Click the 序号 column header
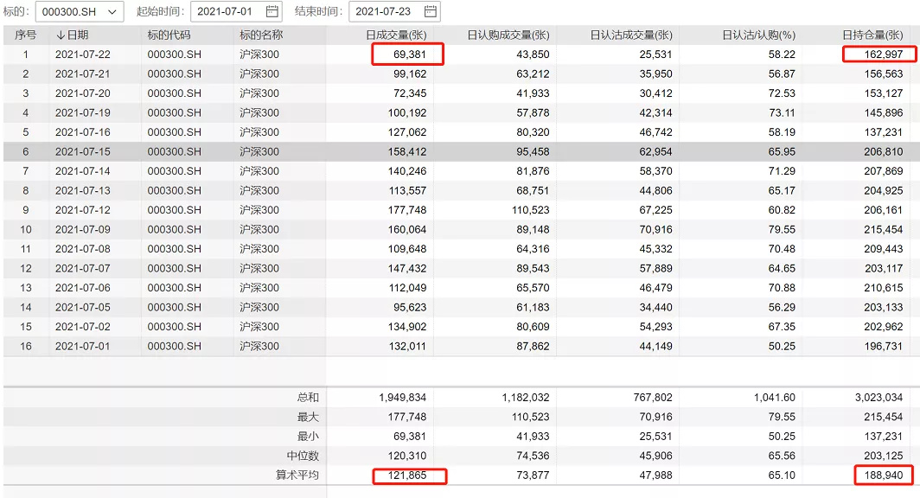This screenshot has width=920, height=498. [x=25, y=35]
